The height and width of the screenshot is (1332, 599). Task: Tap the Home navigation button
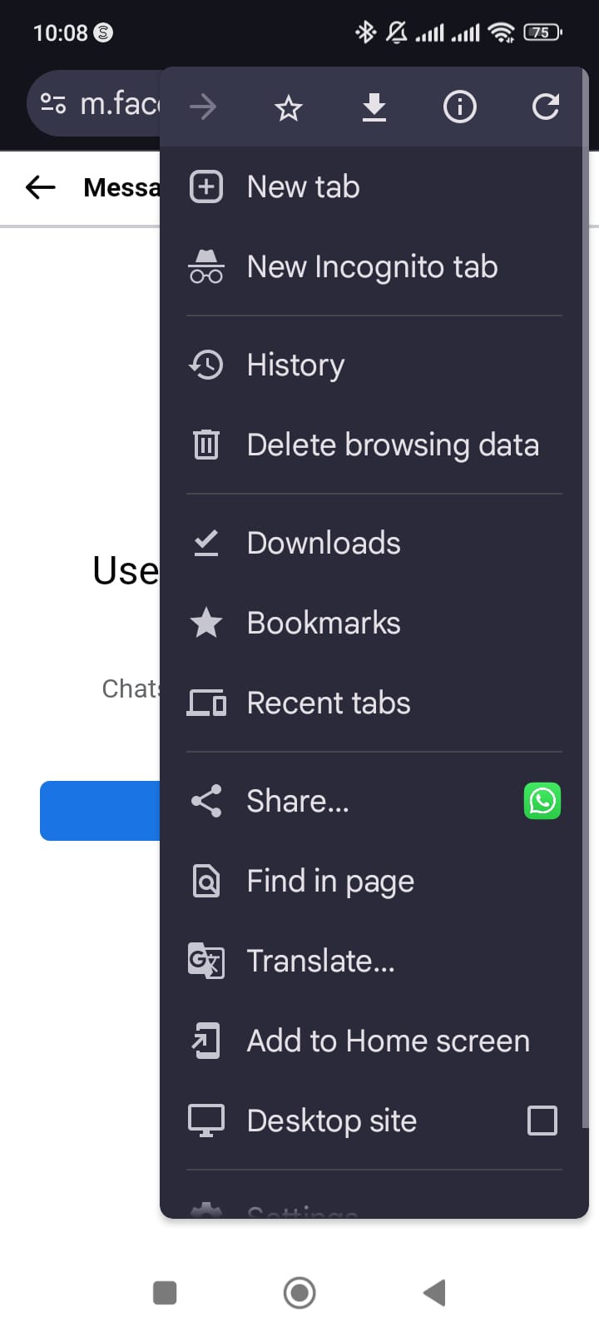299,1292
